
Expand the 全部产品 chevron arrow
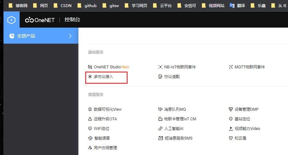point(70,36)
